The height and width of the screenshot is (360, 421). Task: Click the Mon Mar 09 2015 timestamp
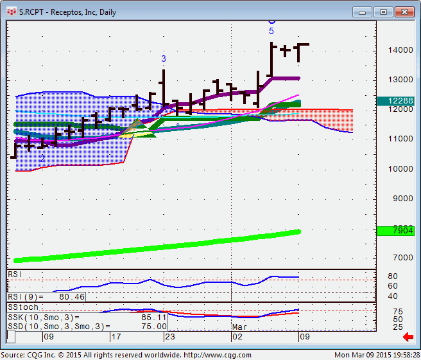(x=377, y=355)
